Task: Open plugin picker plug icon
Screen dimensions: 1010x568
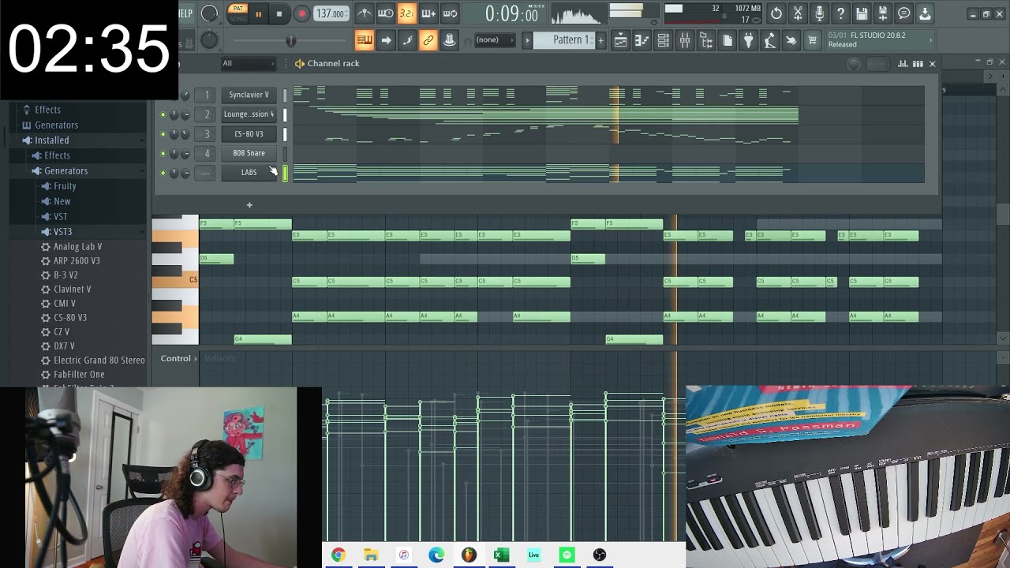Action: 749,41
